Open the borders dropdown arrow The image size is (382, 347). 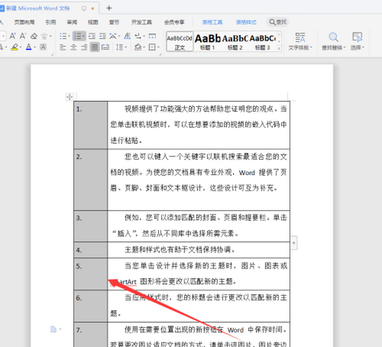pos(159,47)
